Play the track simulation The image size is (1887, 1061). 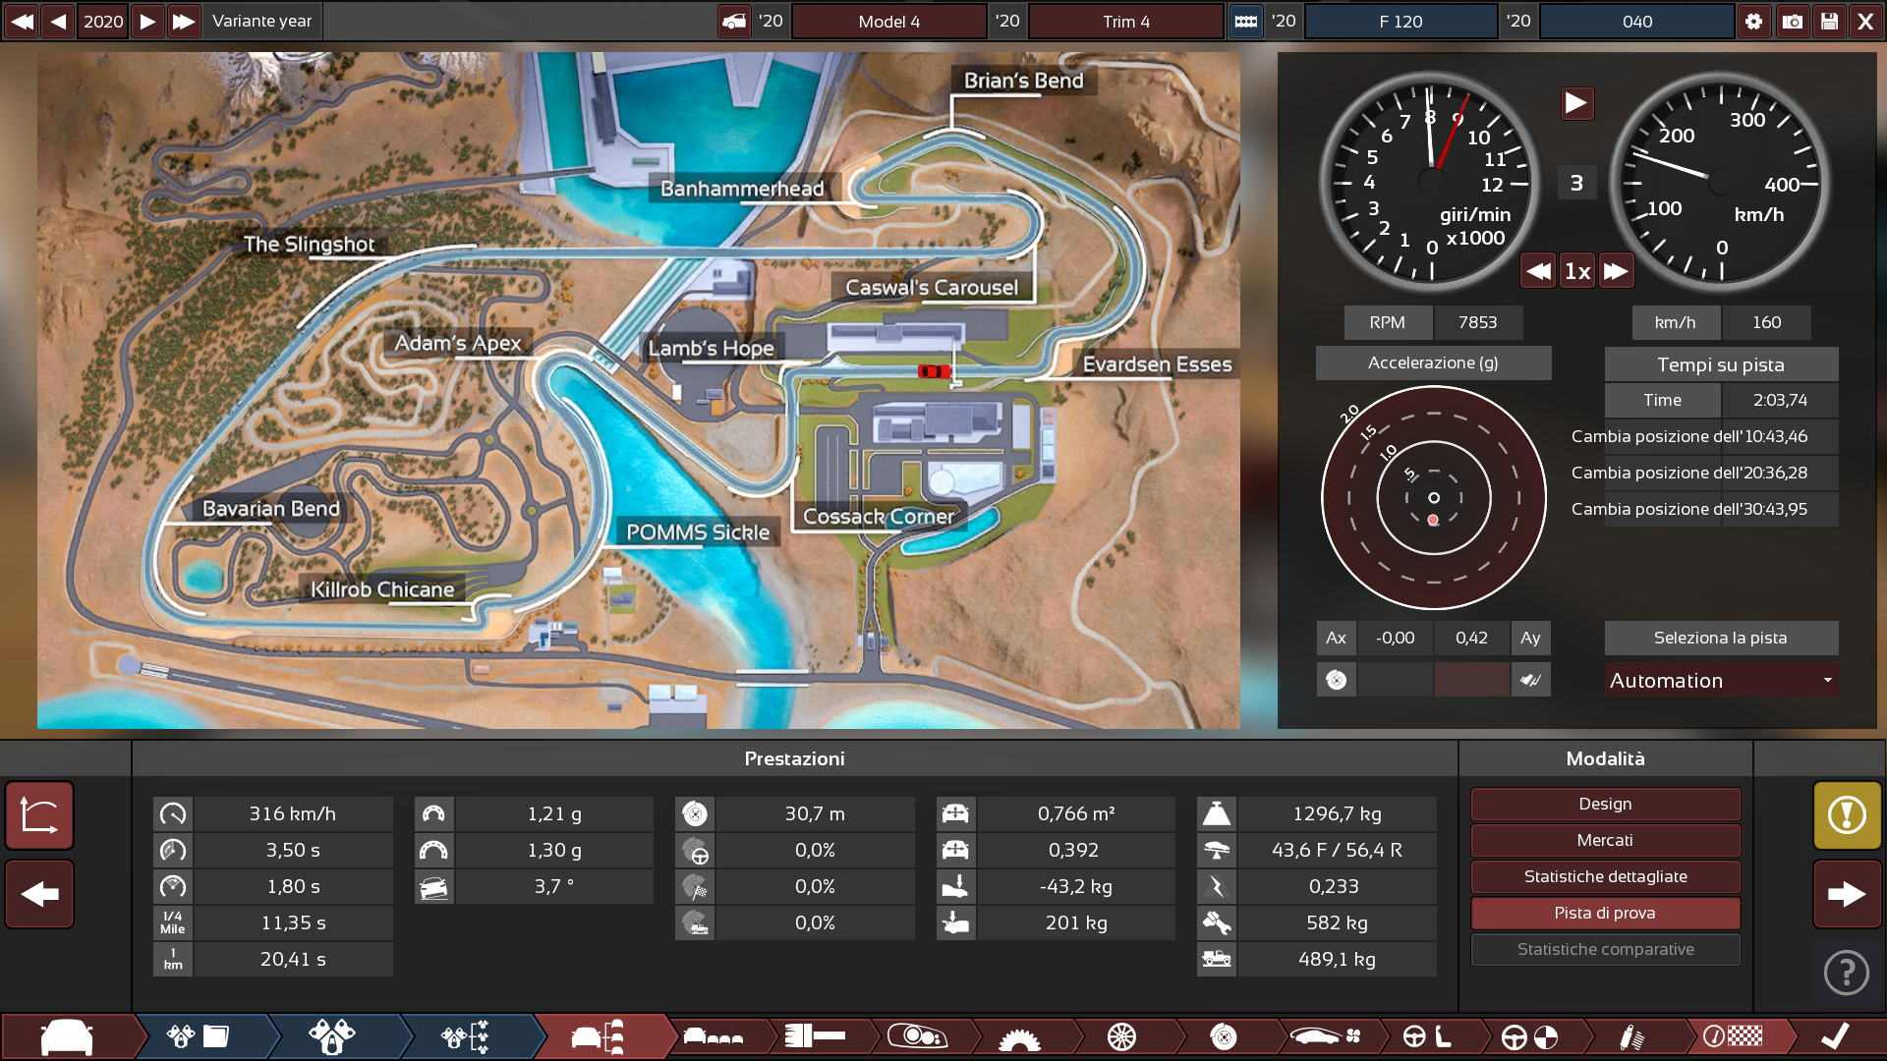click(x=1576, y=103)
